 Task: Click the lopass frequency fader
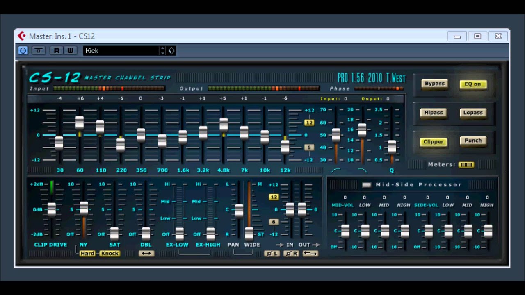pyautogui.click(x=362, y=130)
